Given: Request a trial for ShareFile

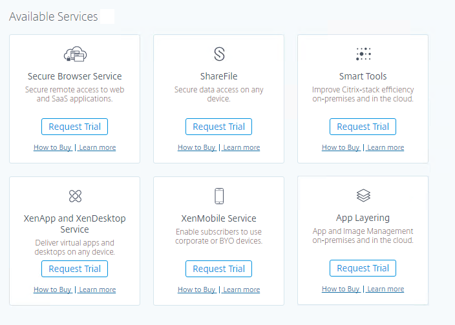Looking at the screenshot, I should [x=219, y=127].
